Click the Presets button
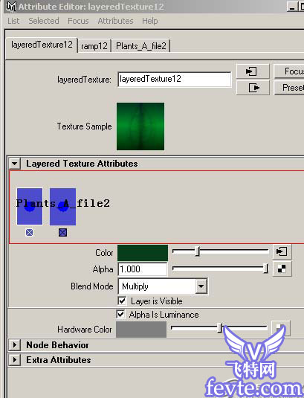304x398 pixels. coord(289,88)
